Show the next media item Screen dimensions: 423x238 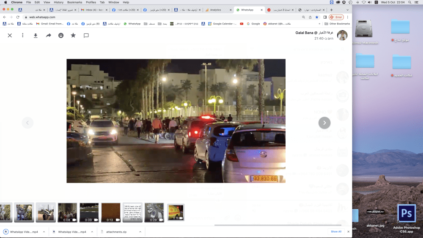click(x=324, y=123)
